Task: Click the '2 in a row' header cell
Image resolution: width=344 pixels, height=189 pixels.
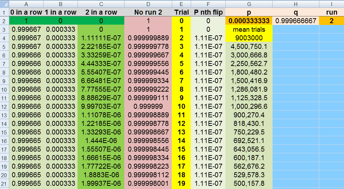Action: click(x=101, y=12)
